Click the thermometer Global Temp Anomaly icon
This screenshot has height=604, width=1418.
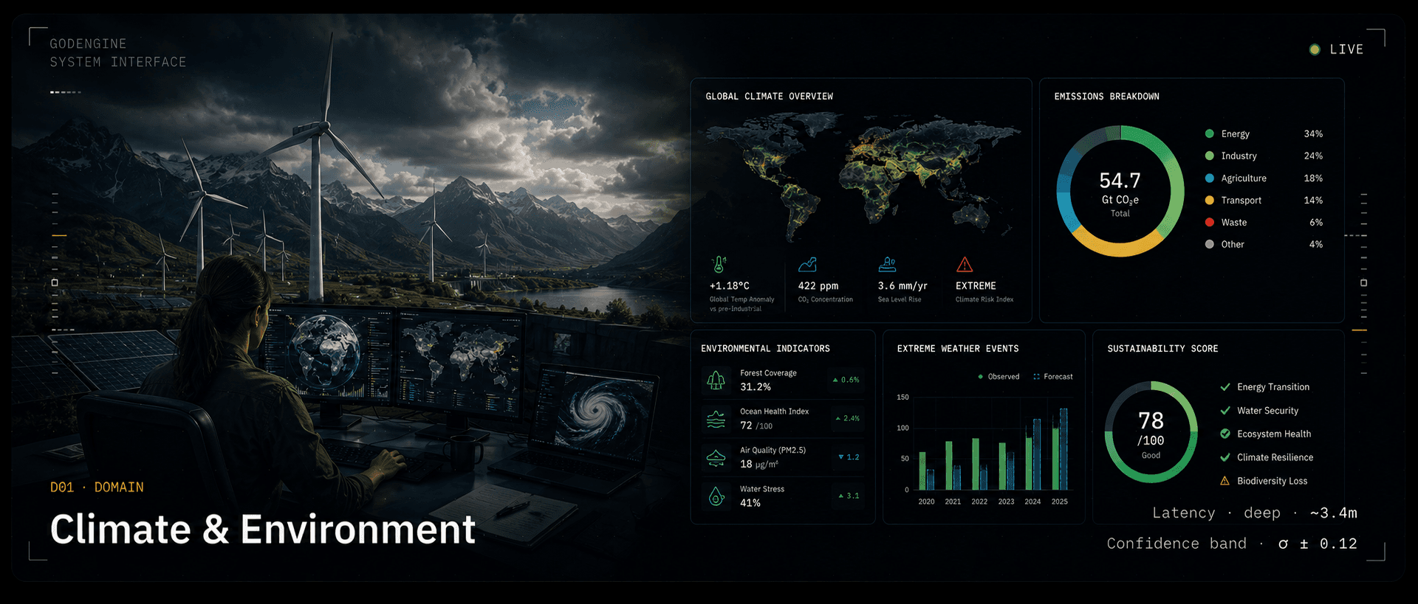[719, 265]
